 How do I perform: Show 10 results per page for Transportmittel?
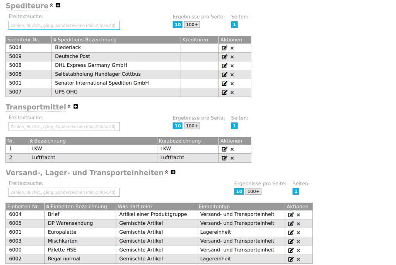178,126
